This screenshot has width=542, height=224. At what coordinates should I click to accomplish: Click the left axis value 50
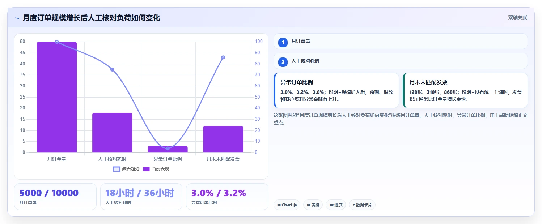pos(22,42)
